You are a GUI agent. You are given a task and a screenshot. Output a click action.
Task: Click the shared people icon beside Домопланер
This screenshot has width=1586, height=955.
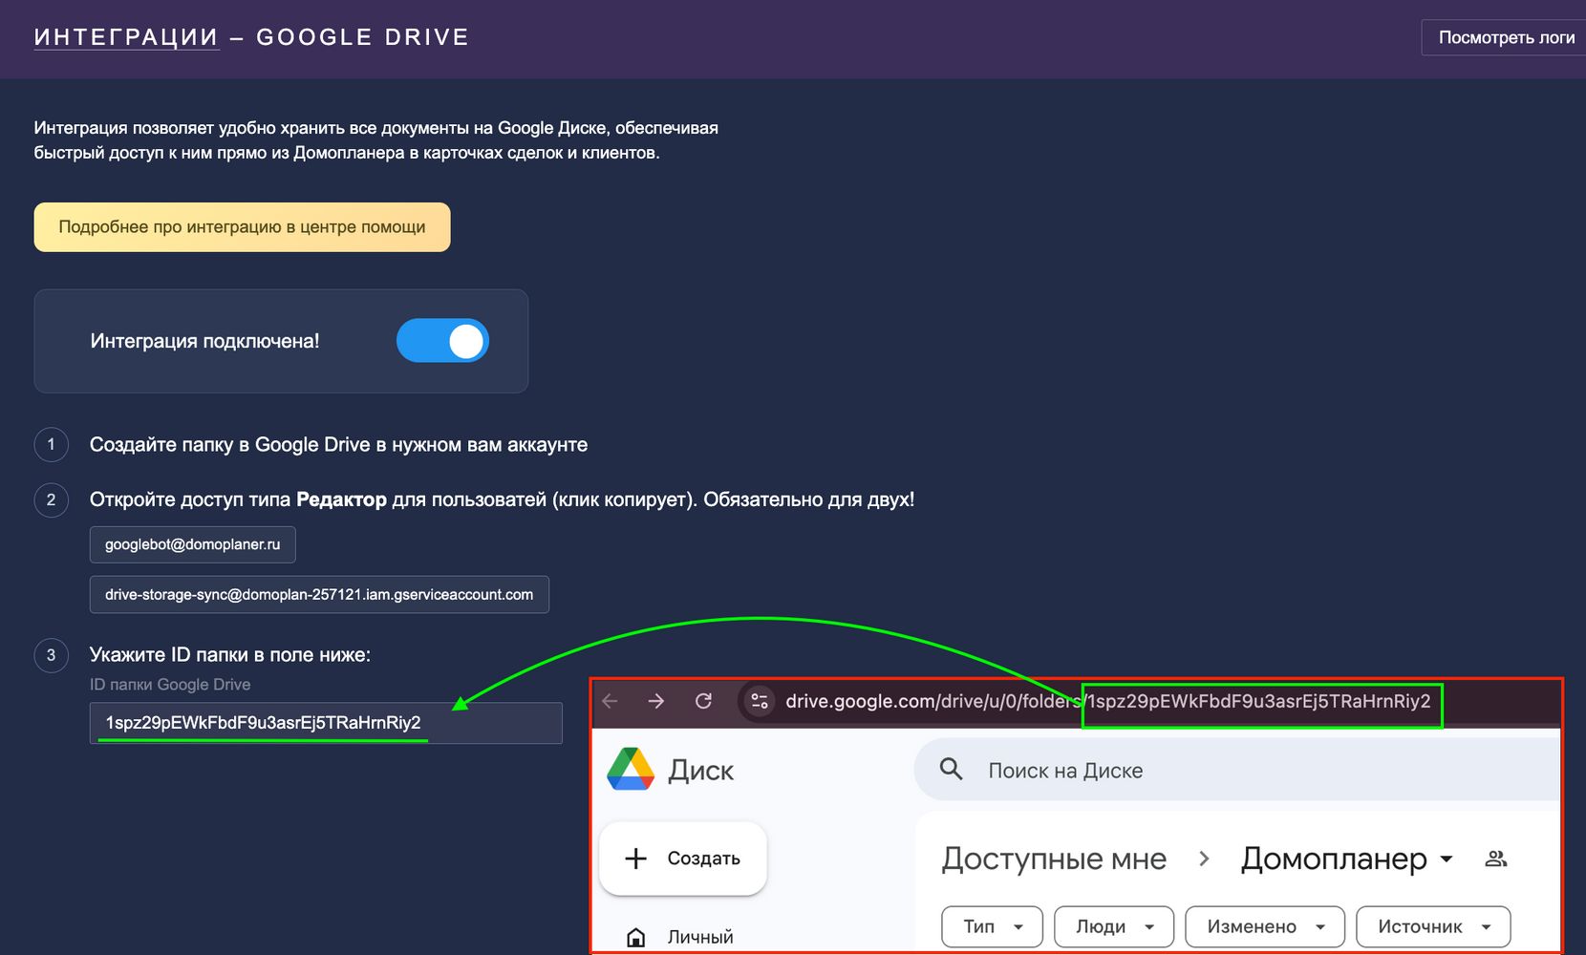pos(1496,859)
